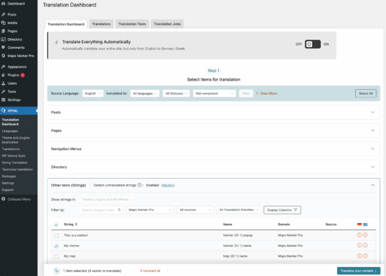Check the 'This is a marker!' checkbox
The height and width of the screenshot is (276, 386).
tap(57, 235)
